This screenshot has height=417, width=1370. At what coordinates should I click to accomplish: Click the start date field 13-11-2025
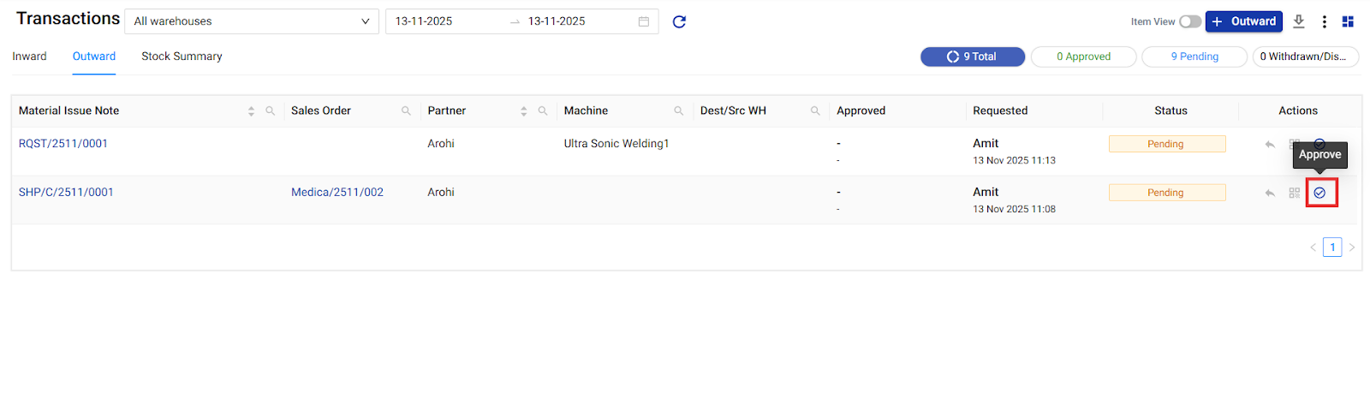point(424,21)
